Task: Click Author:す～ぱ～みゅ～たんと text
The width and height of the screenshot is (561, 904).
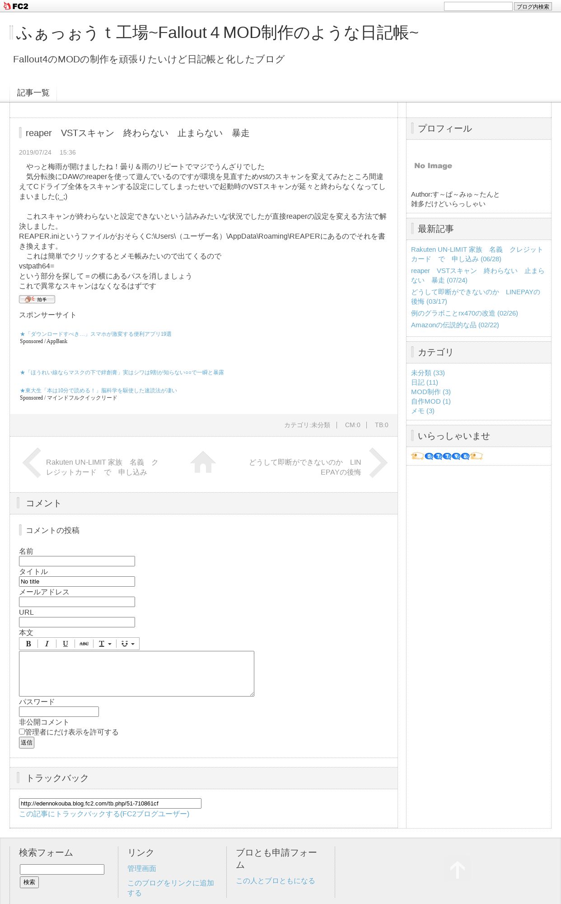Action: tap(455, 194)
